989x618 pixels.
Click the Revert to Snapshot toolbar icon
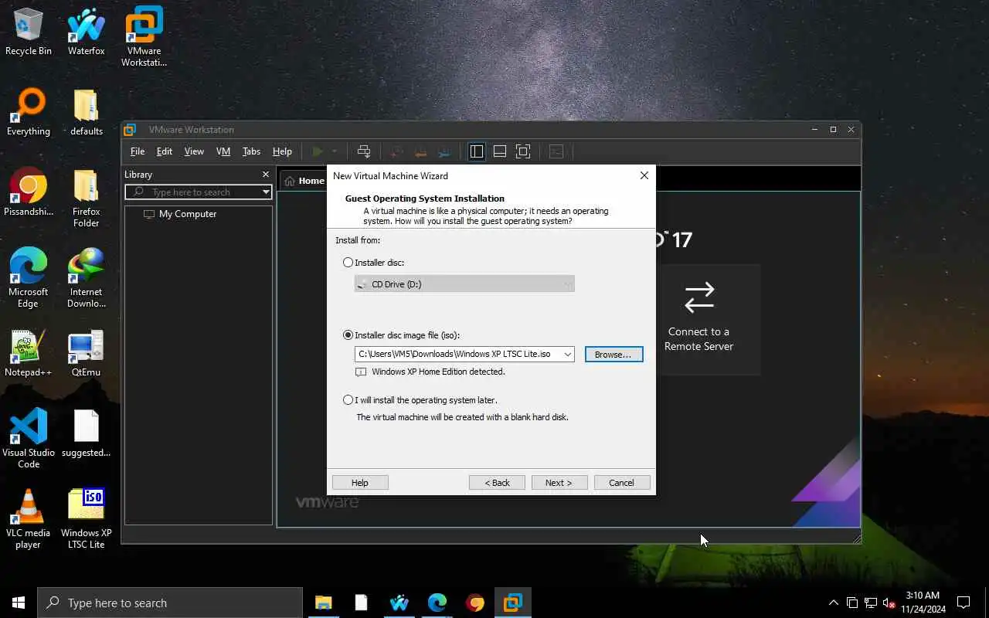click(420, 151)
